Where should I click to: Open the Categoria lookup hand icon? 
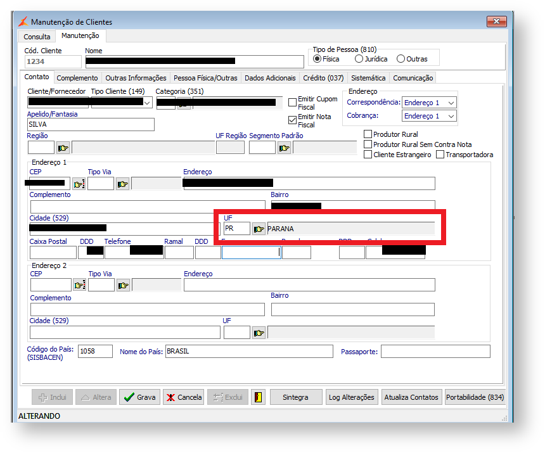pyautogui.click(x=184, y=103)
